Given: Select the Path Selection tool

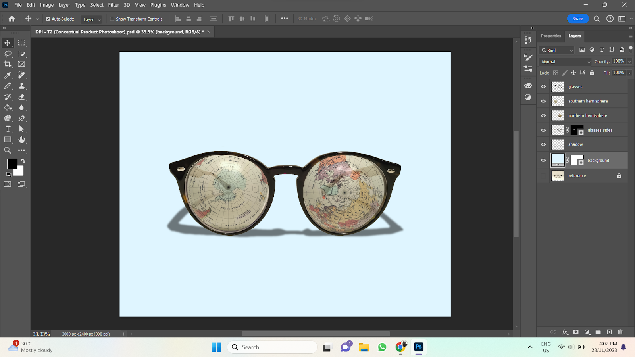Looking at the screenshot, I should (x=22, y=129).
